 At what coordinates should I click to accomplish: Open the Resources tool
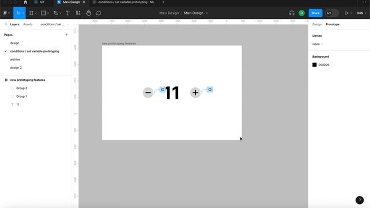[x=78, y=13]
